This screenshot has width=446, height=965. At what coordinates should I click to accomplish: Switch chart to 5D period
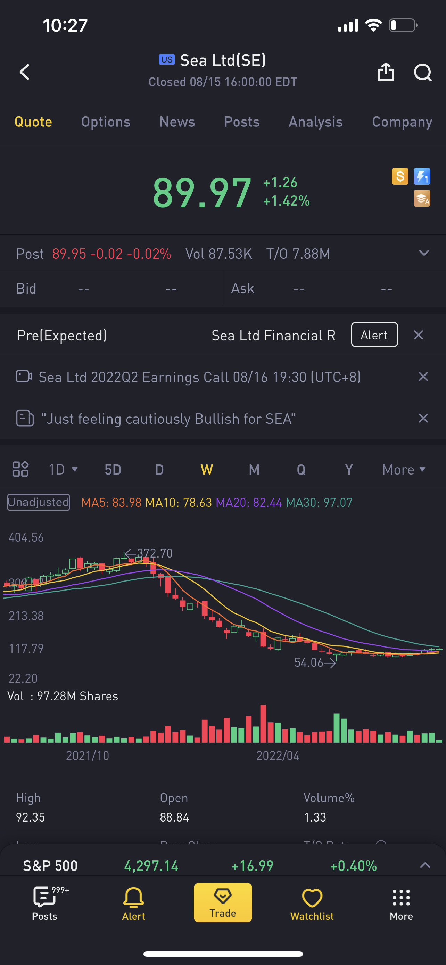tap(113, 469)
